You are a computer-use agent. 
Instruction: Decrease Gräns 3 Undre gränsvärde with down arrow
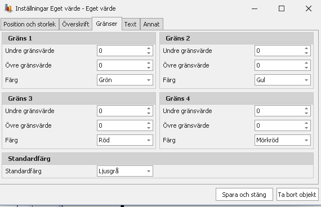point(149,113)
